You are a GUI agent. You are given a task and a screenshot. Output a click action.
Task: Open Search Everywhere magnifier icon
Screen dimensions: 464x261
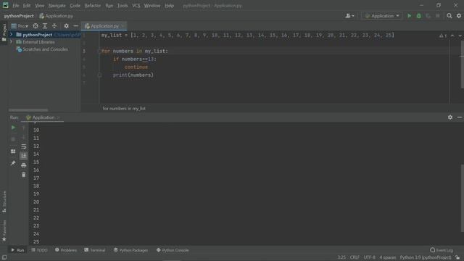[449, 16]
